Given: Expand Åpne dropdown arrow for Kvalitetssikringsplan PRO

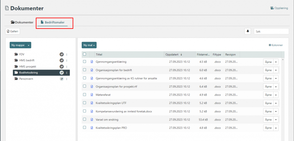Looking at the screenshot, I should coord(276,128).
